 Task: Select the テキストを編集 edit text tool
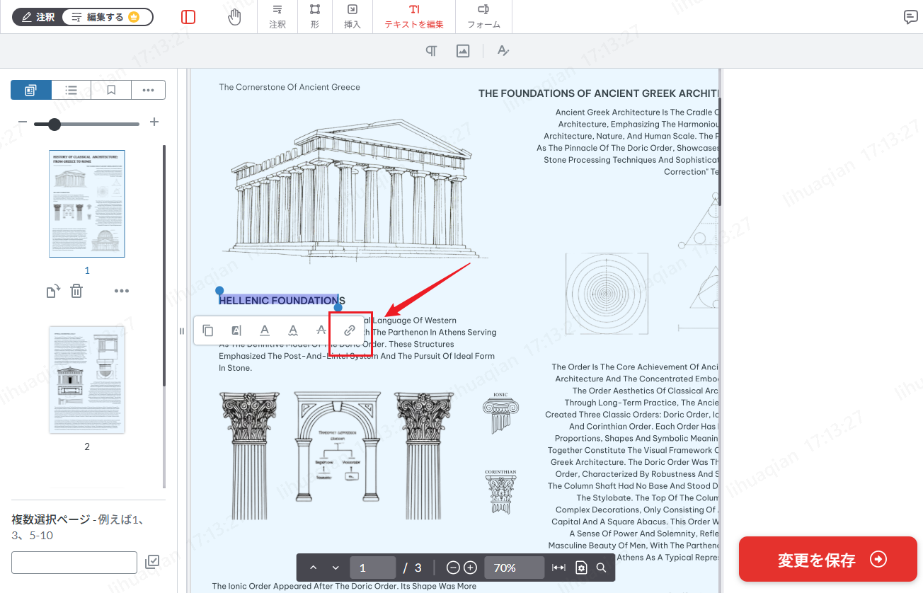click(414, 17)
